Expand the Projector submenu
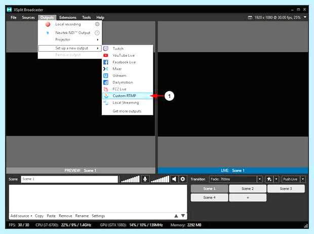Viewport: 314px width, 234px height. [x=98, y=40]
